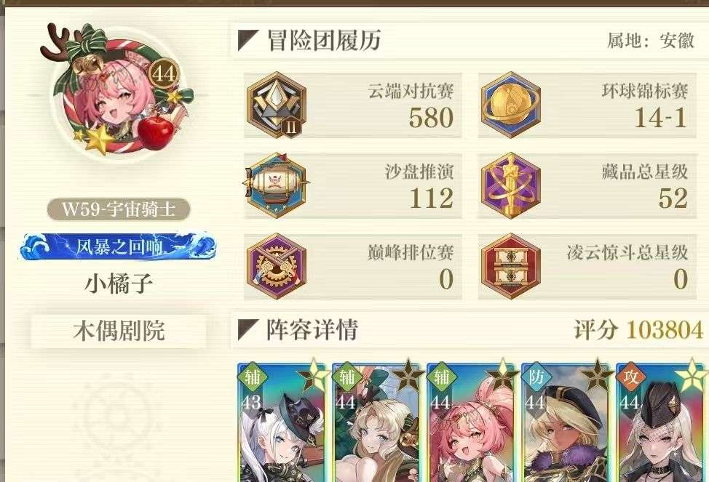Click the 凌云惊斗总星级 red chest icon
The image size is (709, 482).
[x=510, y=266]
